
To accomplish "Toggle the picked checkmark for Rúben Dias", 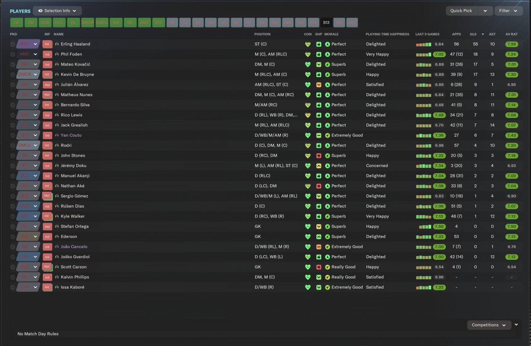I will (x=13, y=206).
